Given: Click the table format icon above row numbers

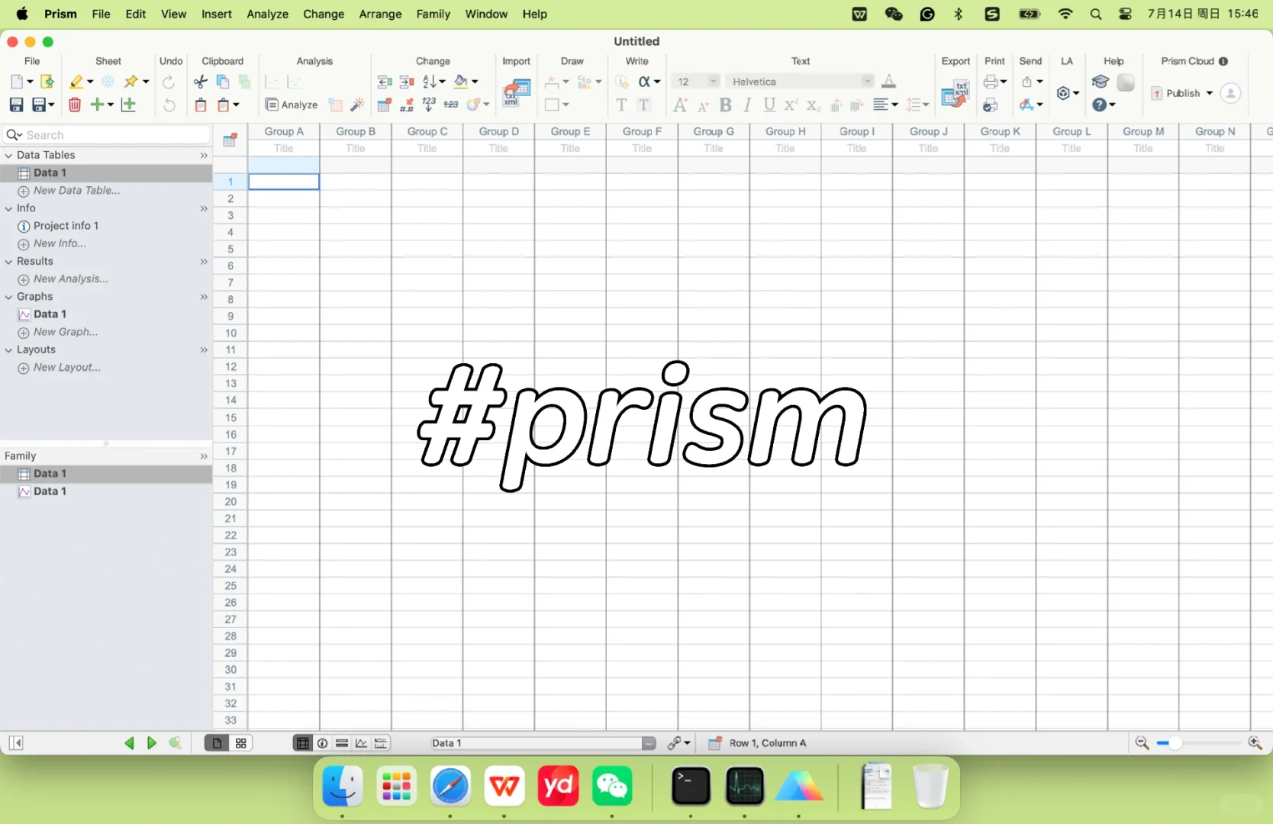Looking at the screenshot, I should [x=230, y=140].
